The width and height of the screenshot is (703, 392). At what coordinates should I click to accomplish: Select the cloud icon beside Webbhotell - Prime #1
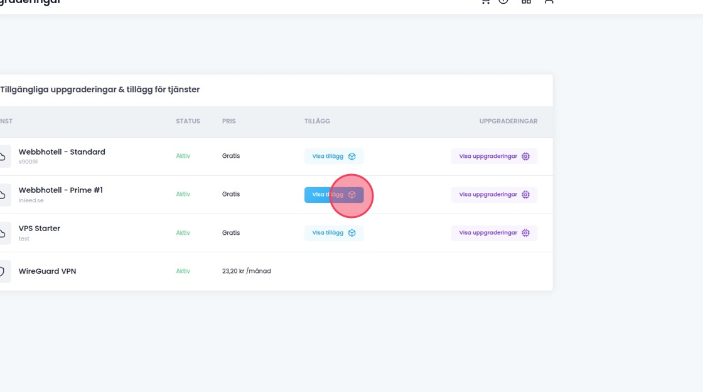tap(3, 195)
